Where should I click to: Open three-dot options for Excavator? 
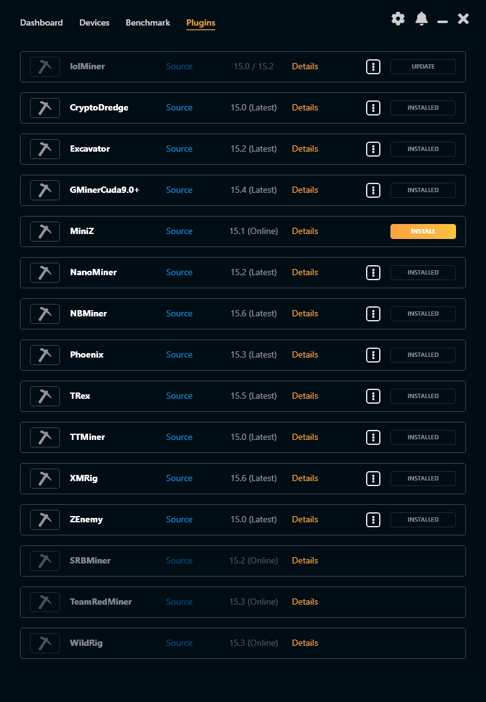(x=373, y=149)
